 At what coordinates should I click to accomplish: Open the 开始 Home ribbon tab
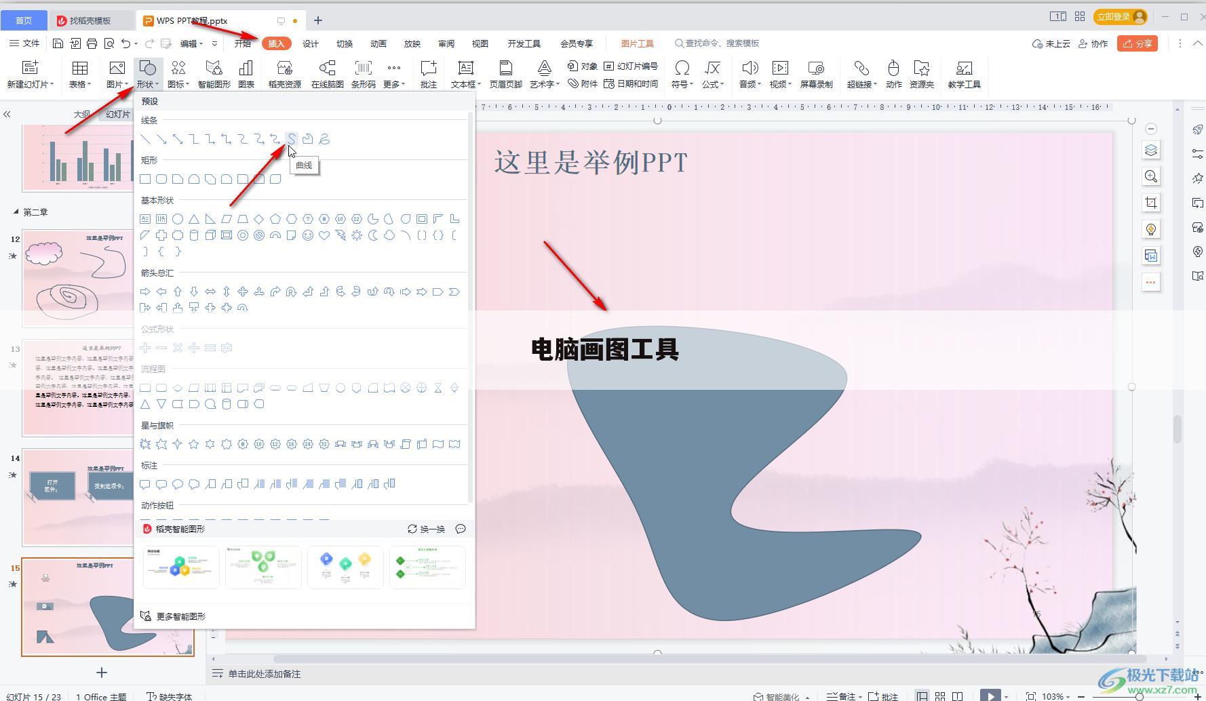pos(243,43)
